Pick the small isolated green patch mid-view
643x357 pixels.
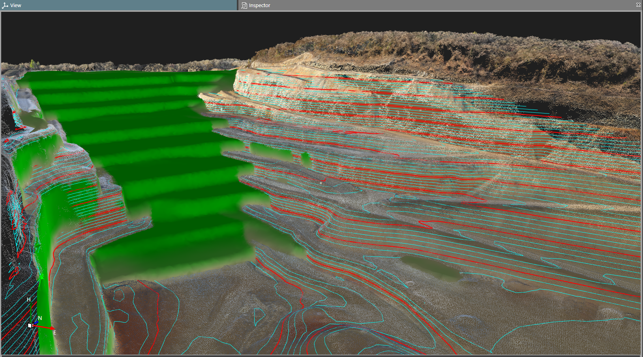click(x=306, y=160)
